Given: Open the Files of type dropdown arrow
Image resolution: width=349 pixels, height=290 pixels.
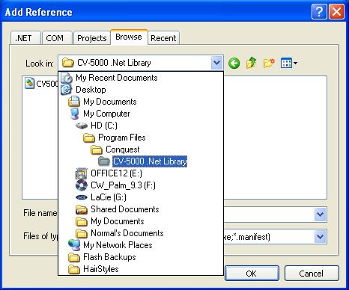Looking at the screenshot, I should pos(320,237).
